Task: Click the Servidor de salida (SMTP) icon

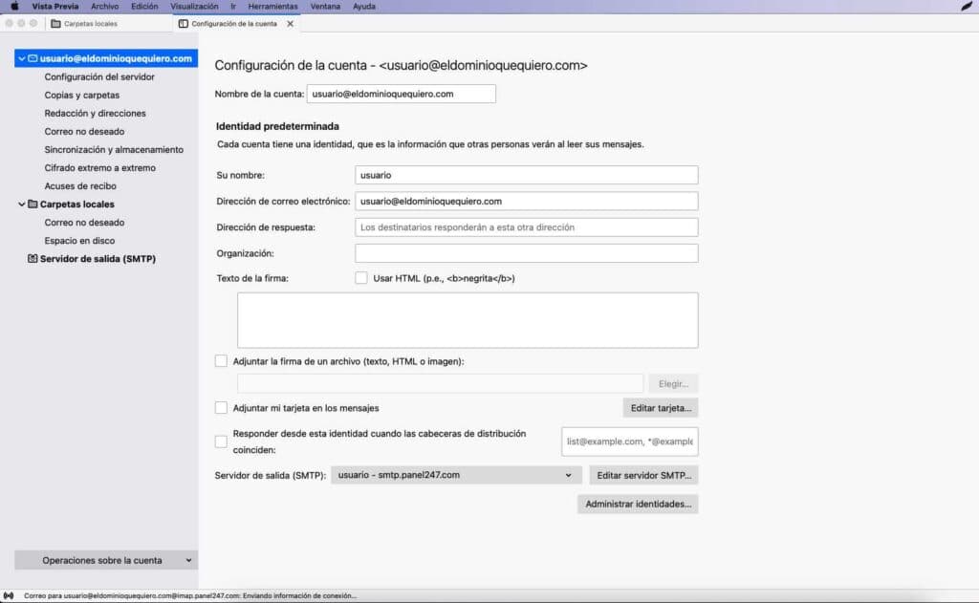Action: [x=33, y=258]
